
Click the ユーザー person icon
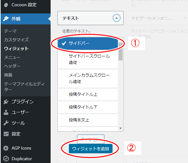coord(6,112)
